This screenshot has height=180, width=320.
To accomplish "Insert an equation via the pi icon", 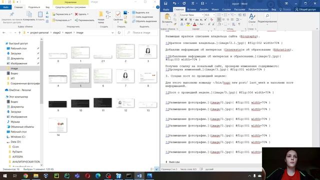I will 192,3.
